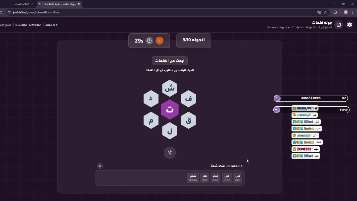Open ilnolan's chat message تلب
This screenshot has width=357, height=201.
click(307, 129)
